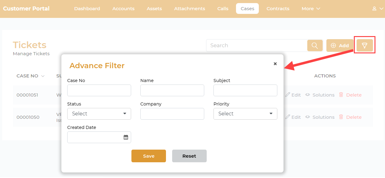
Task: Sort by the CASE NO column
Action: click(x=31, y=76)
